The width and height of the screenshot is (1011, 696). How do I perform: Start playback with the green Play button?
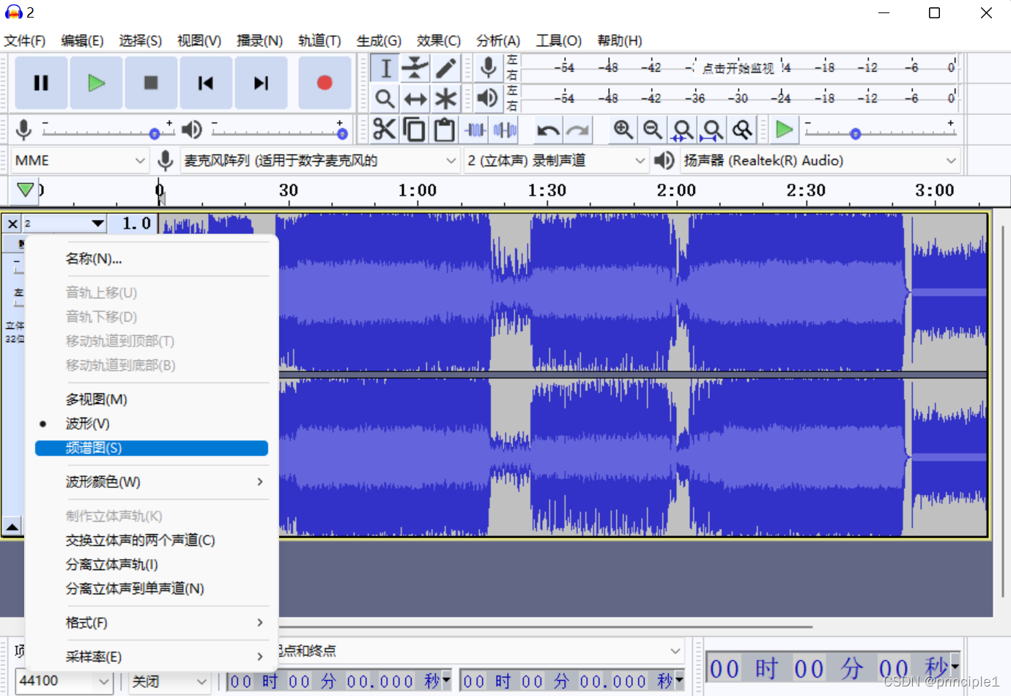point(96,83)
